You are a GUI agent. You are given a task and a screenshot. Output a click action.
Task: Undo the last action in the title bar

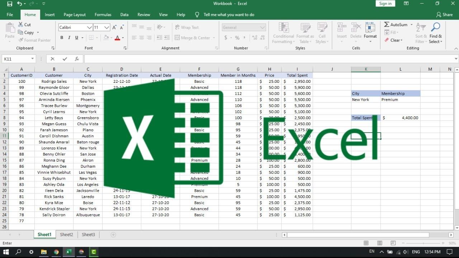[19, 4]
